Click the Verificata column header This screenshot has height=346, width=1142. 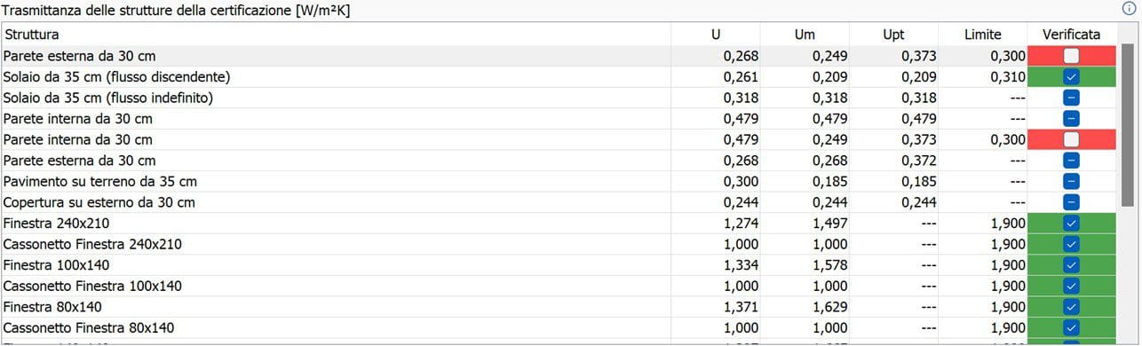[x=1072, y=35]
